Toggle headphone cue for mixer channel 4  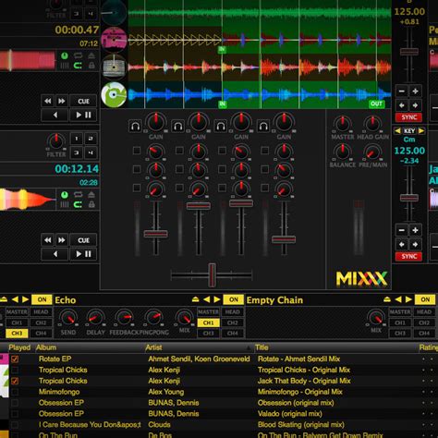click(x=263, y=126)
